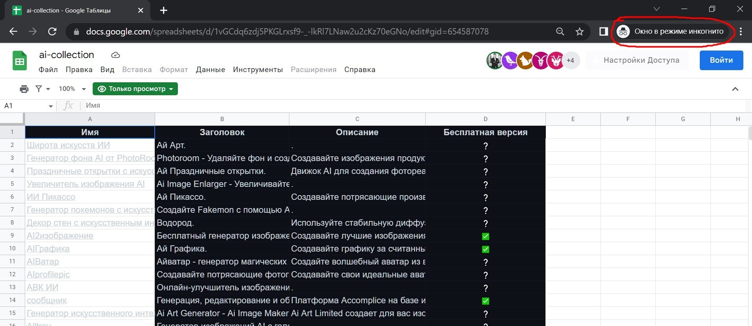Open Google Sheets home logo

coord(20,61)
